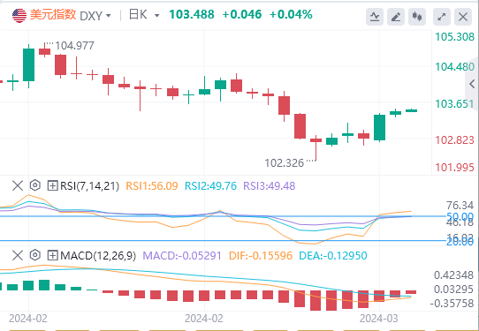
Task: Remove the RSI indicator with its X
Action: (x=18, y=185)
